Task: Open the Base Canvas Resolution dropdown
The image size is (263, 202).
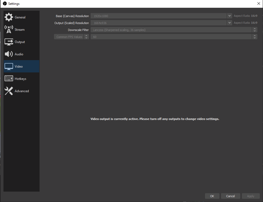Action: pos(229,16)
